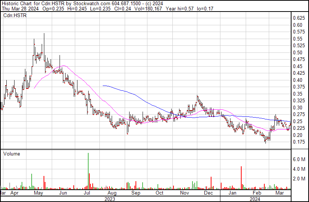The height and width of the screenshot is (202, 309).
Task: Click the start of the blue moving average line
Action: (103, 86)
